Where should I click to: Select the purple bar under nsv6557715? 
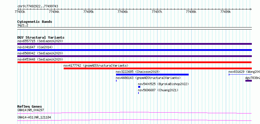click(134, 44)
